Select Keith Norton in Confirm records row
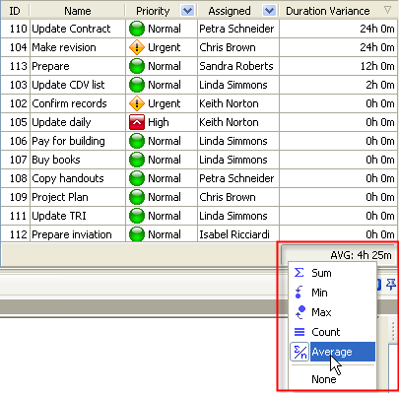This screenshot has width=399, height=393. pos(229,103)
